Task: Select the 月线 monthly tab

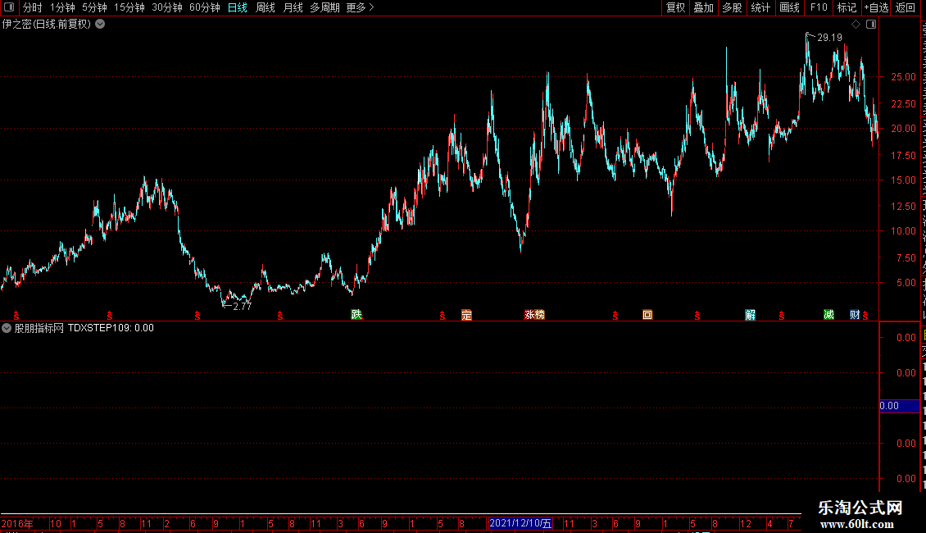Action: [x=293, y=7]
